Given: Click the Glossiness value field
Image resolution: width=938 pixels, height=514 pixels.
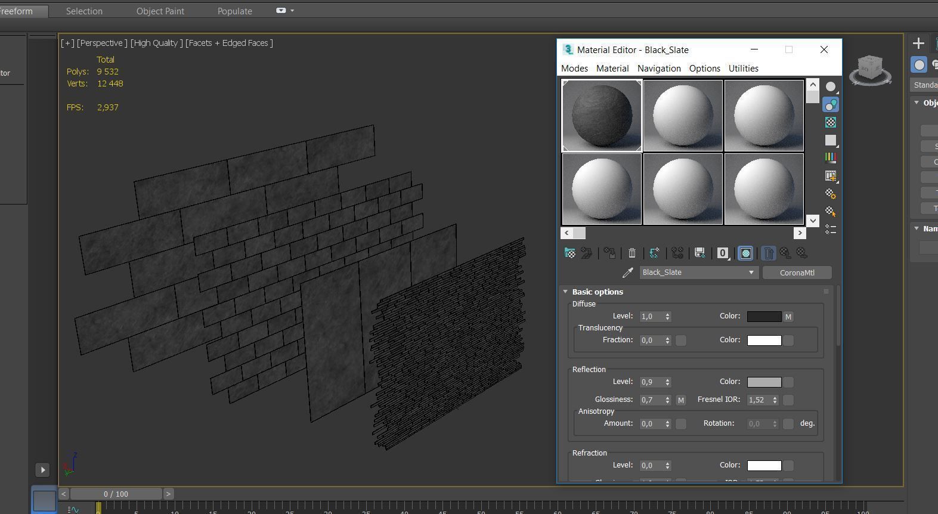Looking at the screenshot, I should (x=651, y=400).
